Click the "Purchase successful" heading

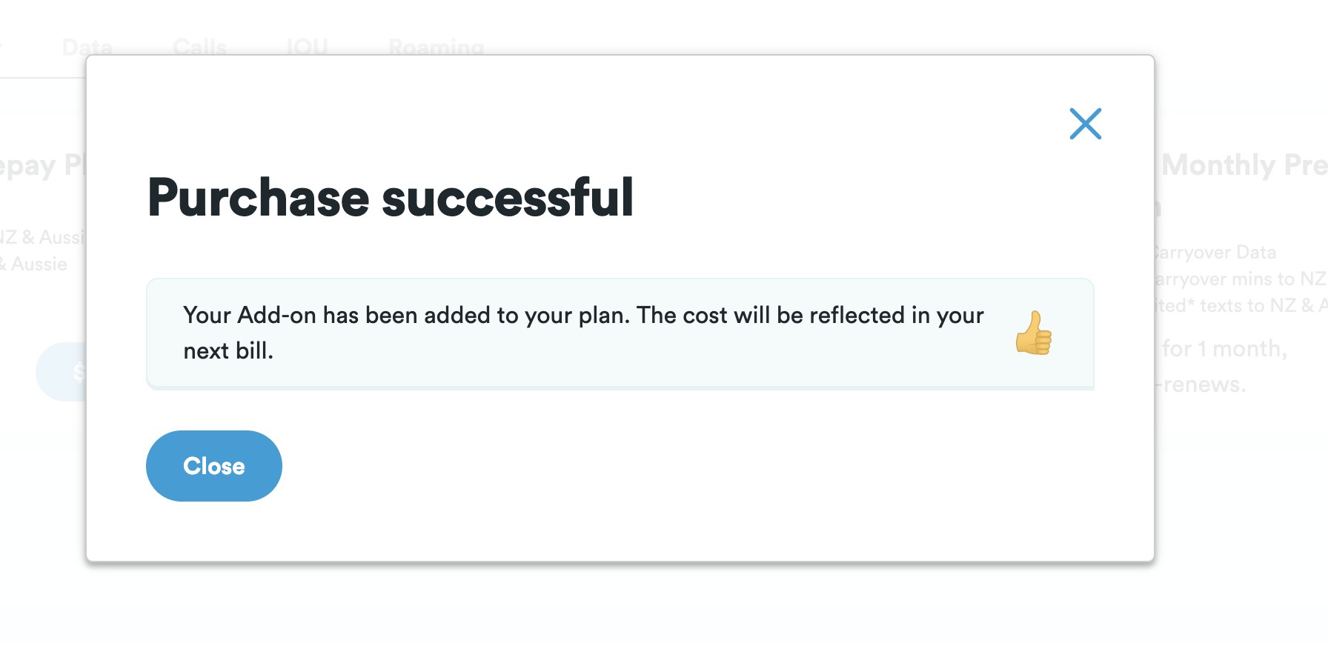pos(391,198)
